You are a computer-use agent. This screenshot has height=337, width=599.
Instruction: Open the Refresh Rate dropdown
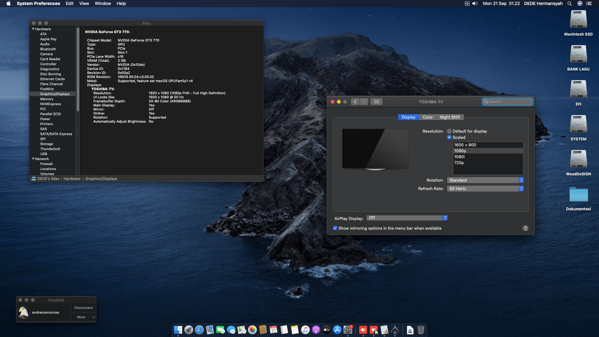tap(485, 188)
